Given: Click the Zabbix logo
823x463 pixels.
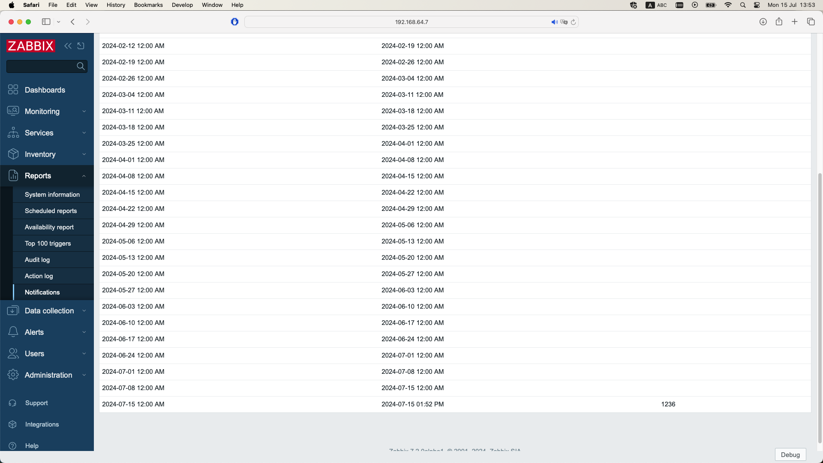Looking at the screenshot, I should pos(31,46).
